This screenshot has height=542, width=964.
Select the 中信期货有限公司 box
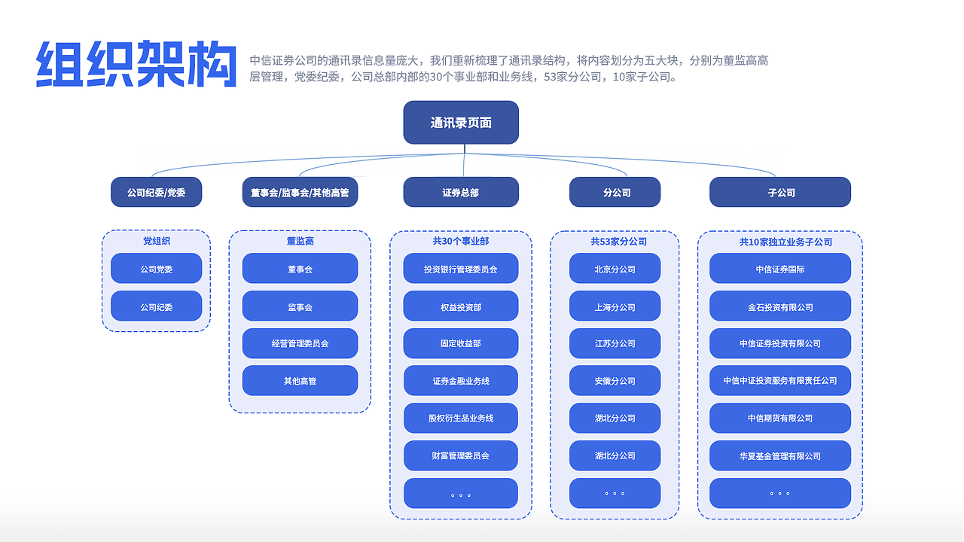[780, 418]
